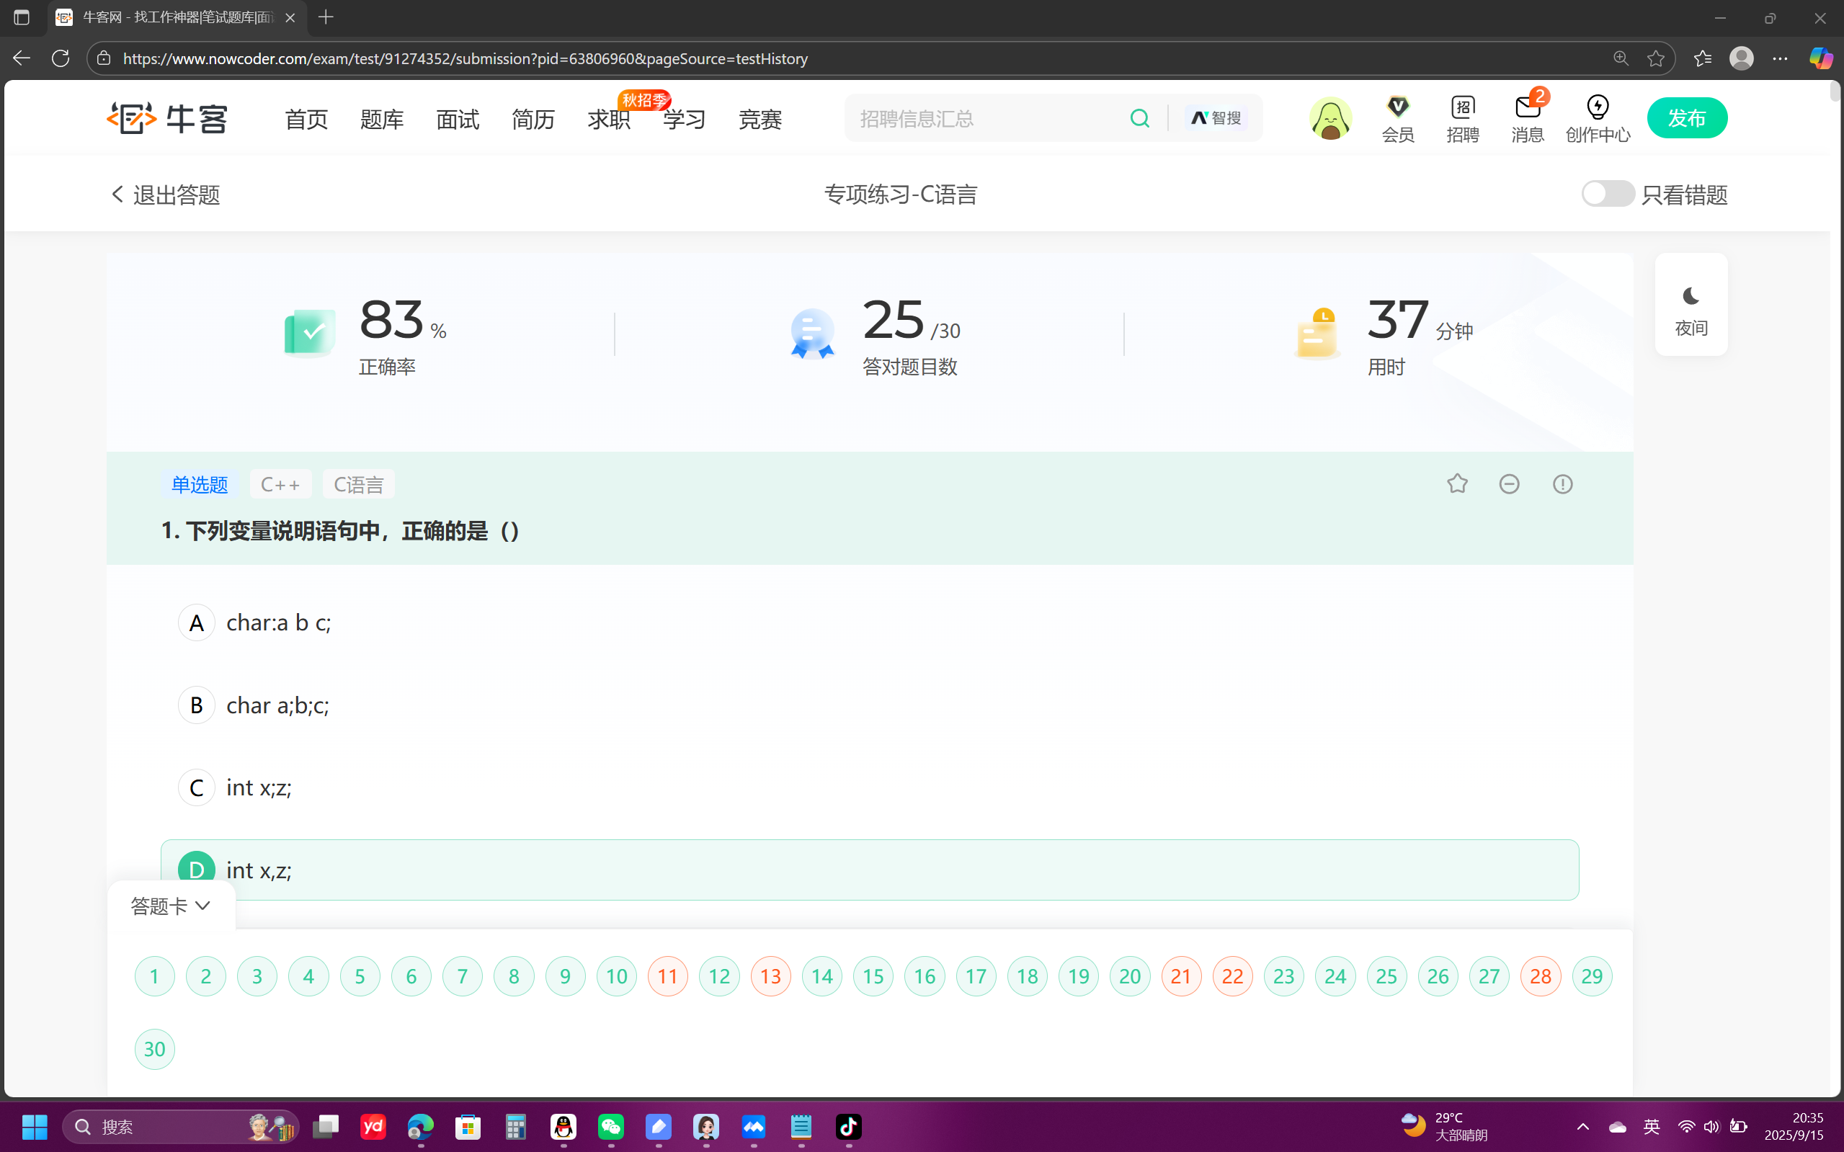The image size is (1844, 1152).
Task: Click the Nowcoder logo
Action: pyautogui.click(x=167, y=118)
